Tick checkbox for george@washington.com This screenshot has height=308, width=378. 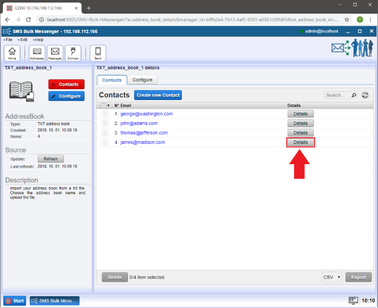coord(105,114)
